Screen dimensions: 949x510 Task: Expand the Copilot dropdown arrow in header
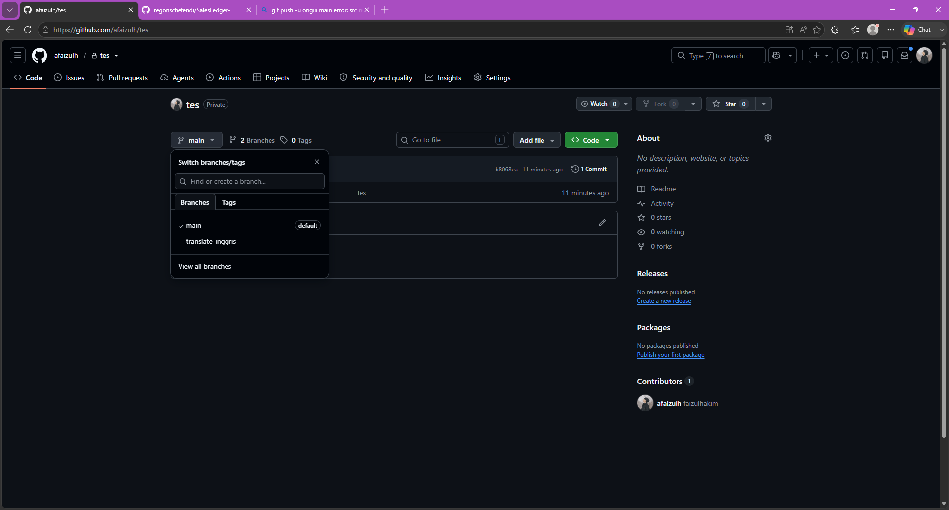click(x=790, y=55)
